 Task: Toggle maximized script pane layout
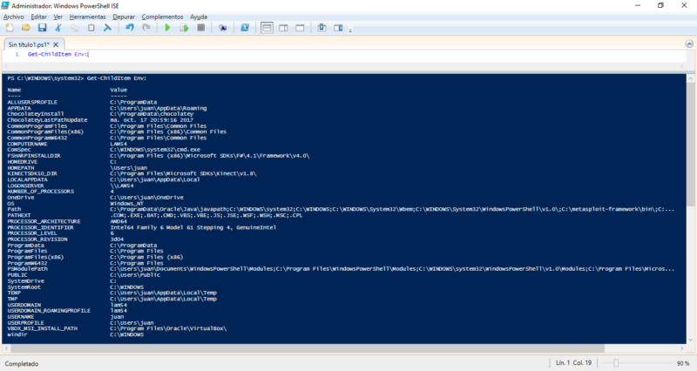299,28
